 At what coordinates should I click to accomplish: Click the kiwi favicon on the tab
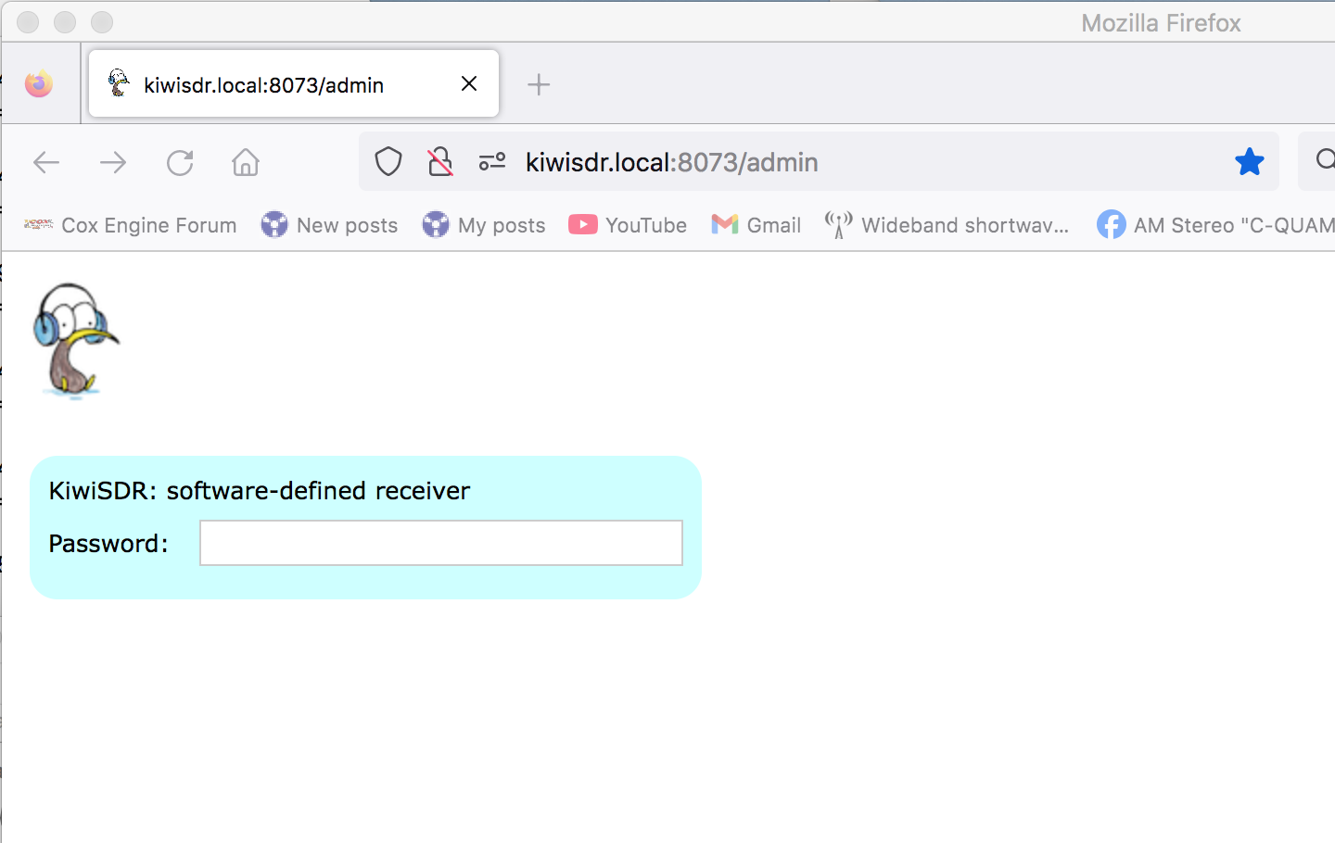coord(119,83)
